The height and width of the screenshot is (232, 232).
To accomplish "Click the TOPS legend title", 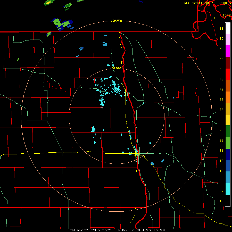I will click(x=227, y=15).
